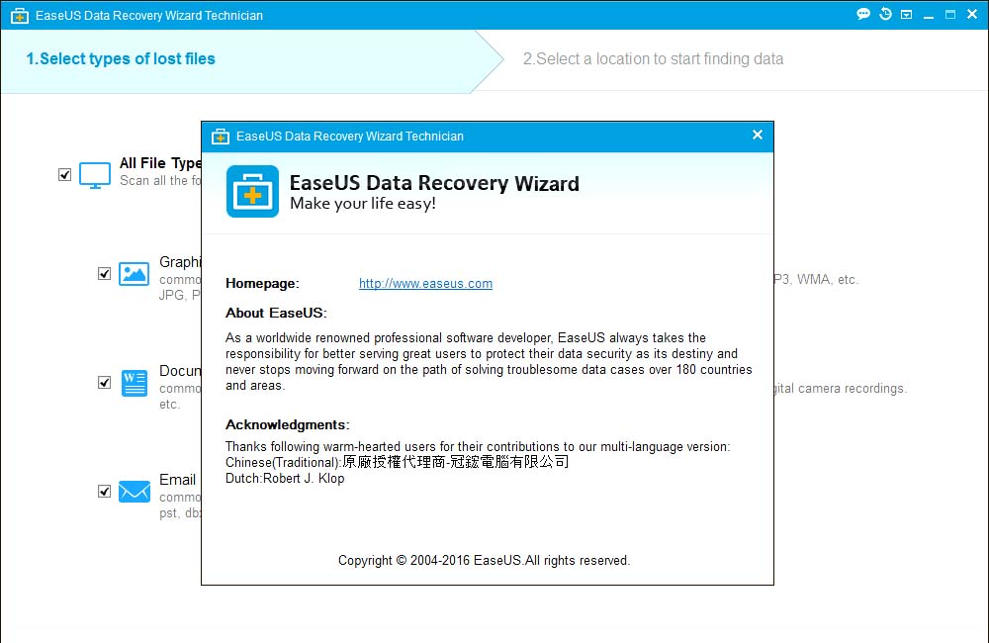
Task: Switch to step 2 Select a location
Action: coord(654,59)
